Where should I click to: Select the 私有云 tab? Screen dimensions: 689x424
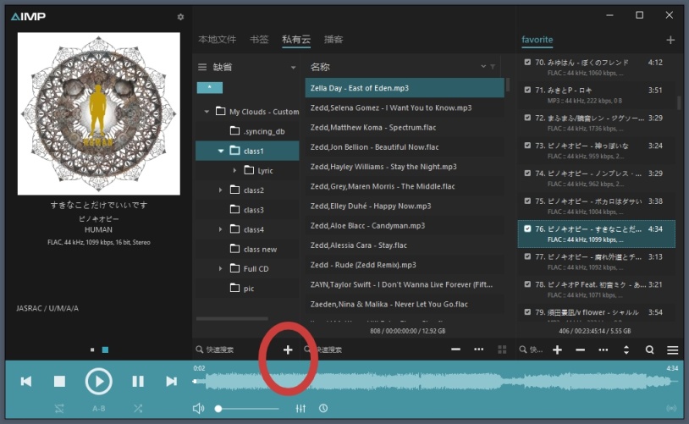296,40
